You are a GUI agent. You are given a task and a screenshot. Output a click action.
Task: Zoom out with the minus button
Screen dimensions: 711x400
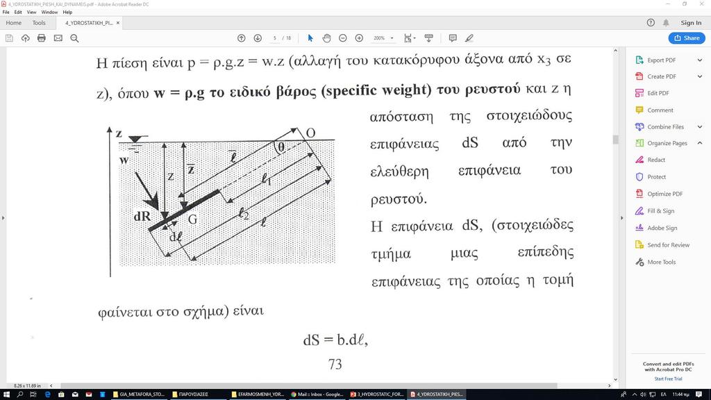343,38
